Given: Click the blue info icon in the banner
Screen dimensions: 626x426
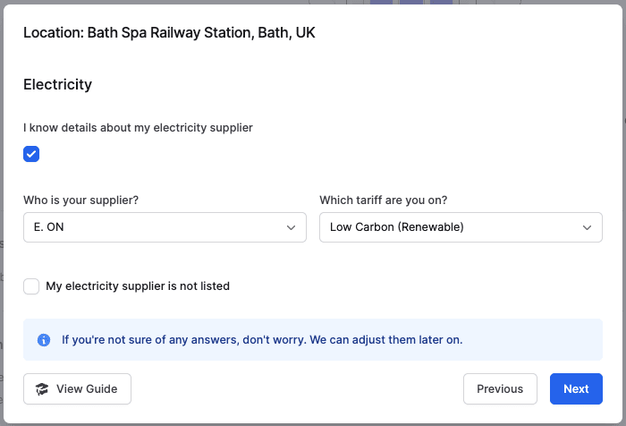Looking at the screenshot, I should tap(44, 340).
